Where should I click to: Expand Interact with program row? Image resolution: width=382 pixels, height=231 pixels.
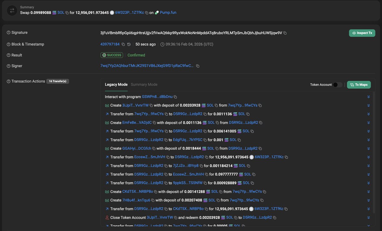pyautogui.click(x=368, y=97)
